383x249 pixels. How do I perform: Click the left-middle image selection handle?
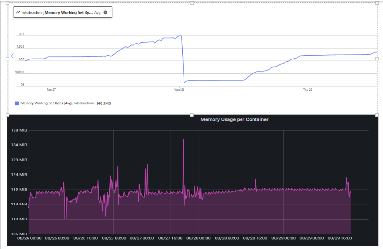click(x=7, y=59)
